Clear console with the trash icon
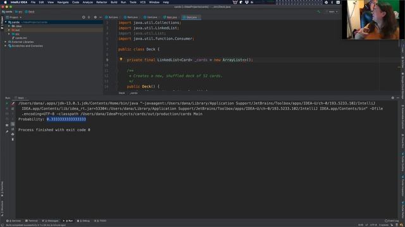This screenshot has width=405, height=227. (x=13, y=139)
